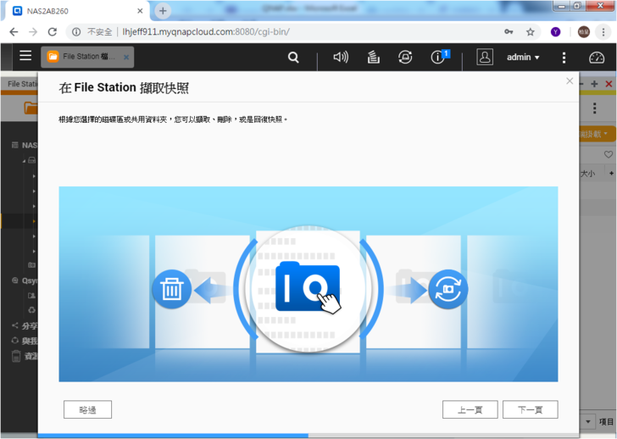Click 上一頁 to go to previous page

470,409
